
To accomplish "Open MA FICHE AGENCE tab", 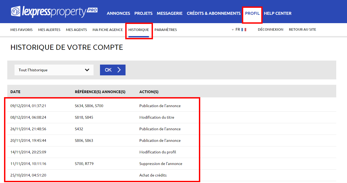I will (108, 30).
